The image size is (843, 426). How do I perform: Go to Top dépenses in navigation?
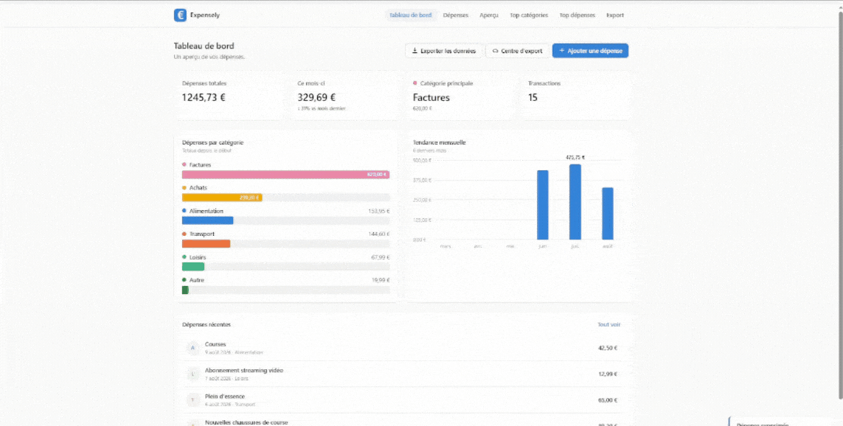coord(577,15)
